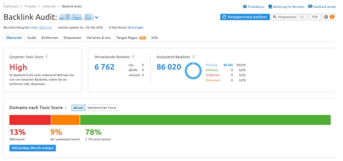Click the 86 020 analyzed backlinks number
The image size is (343, 161).
point(169,67)
